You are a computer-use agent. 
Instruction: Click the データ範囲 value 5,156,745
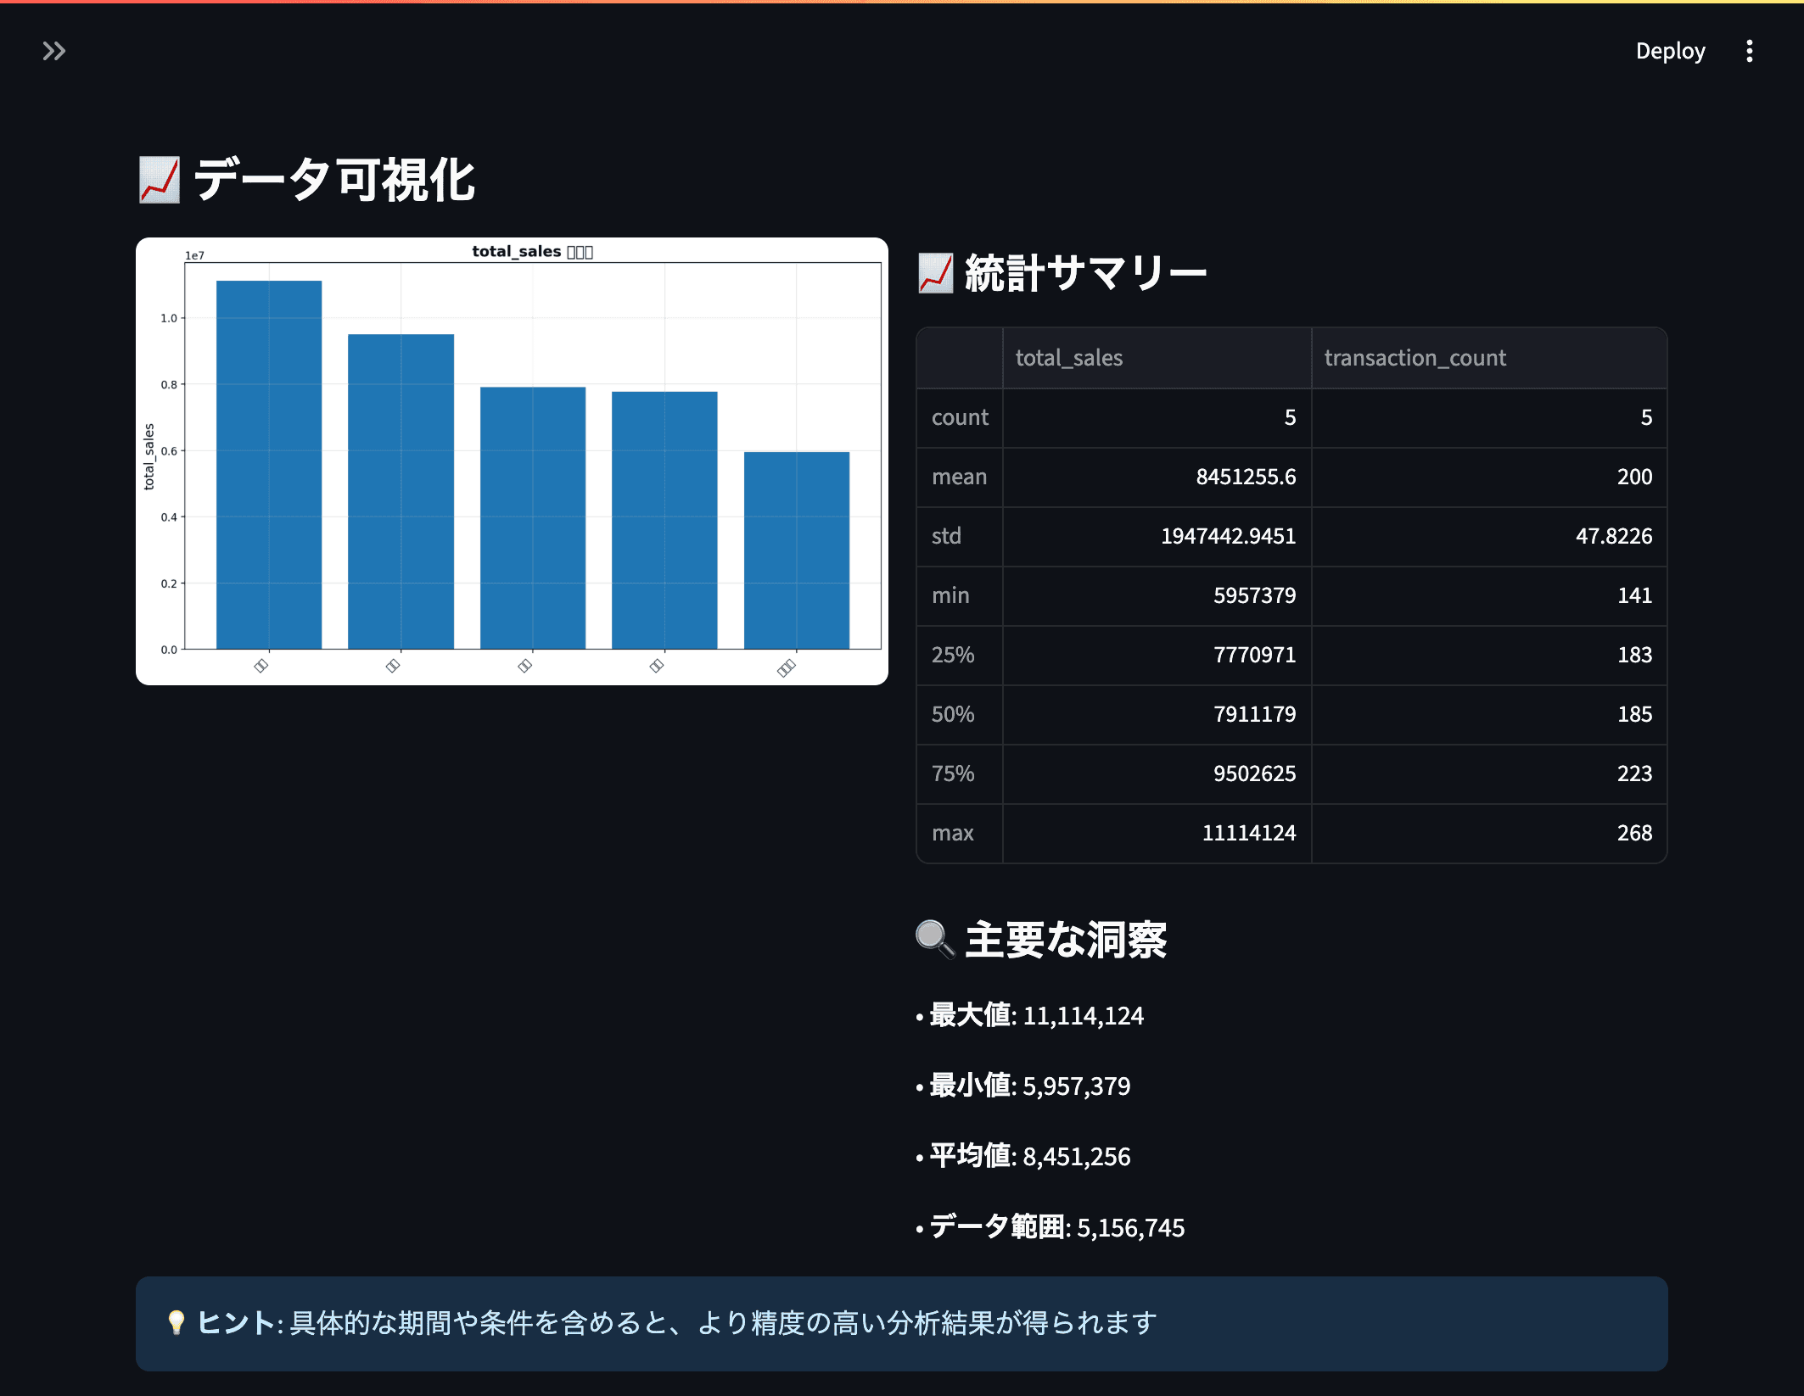pos(1130,1227)
